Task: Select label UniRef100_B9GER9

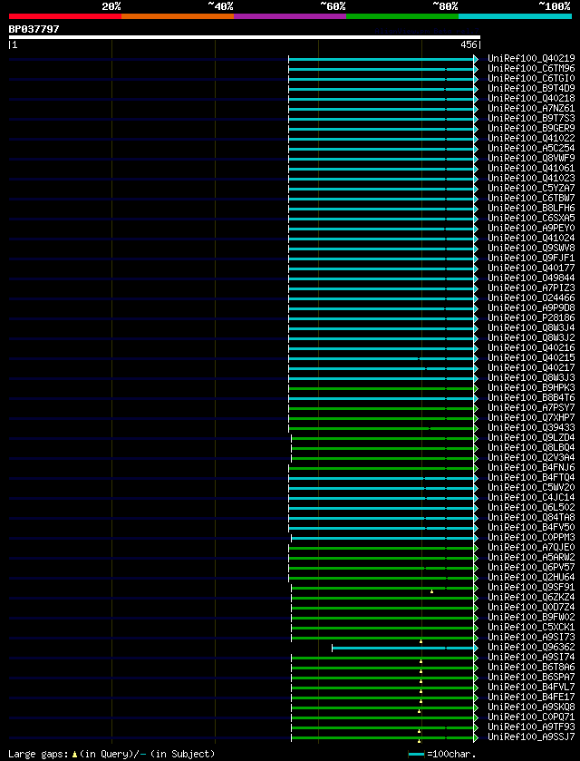Action: click(531, 129)
